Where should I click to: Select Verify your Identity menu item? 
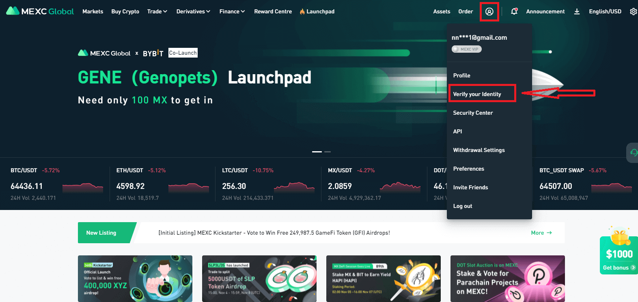(477, 94)
